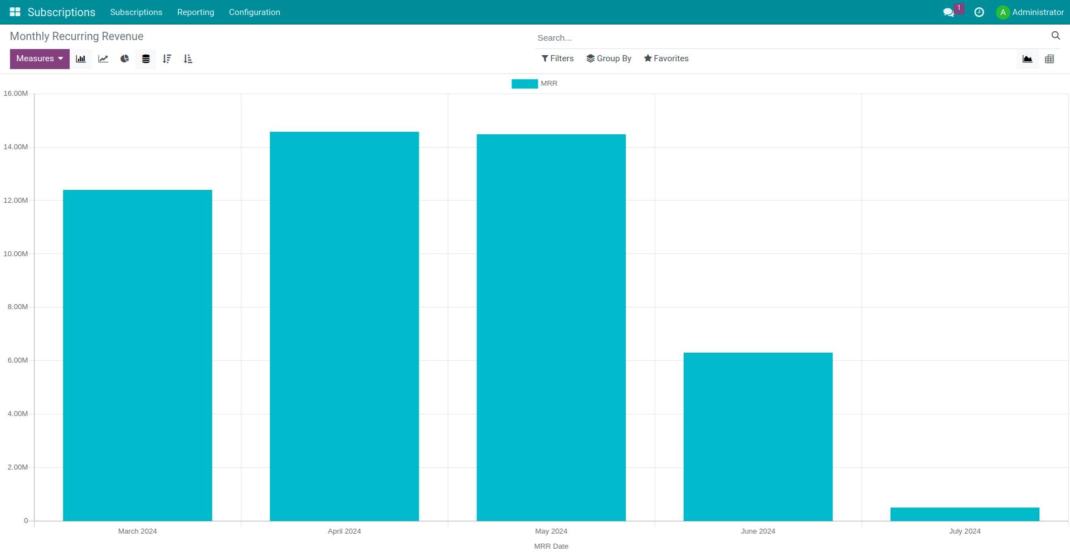Viewport: 1070px width, 552px height.
Task: Open the activities clock icon
Action: [979, 12]
